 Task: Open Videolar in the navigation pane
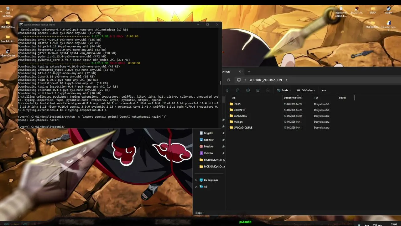point(208,153)
